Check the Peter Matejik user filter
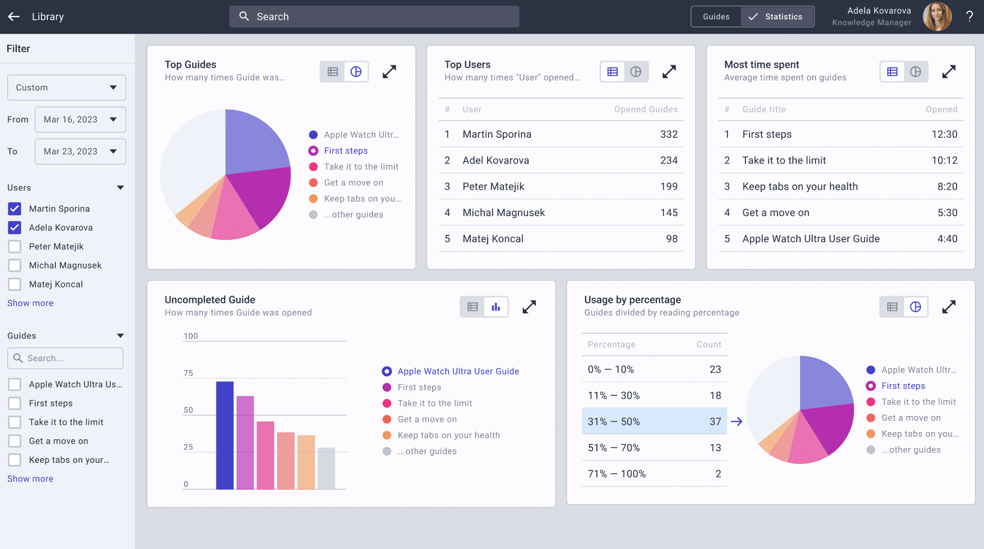984x549 pixels. coord(15,247)
